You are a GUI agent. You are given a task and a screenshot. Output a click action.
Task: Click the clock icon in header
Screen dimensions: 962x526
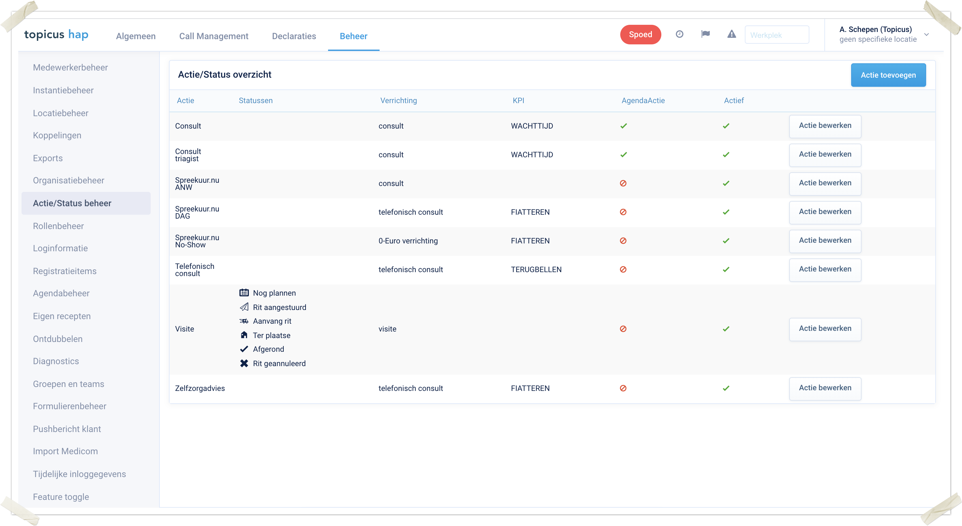point(679,34)
